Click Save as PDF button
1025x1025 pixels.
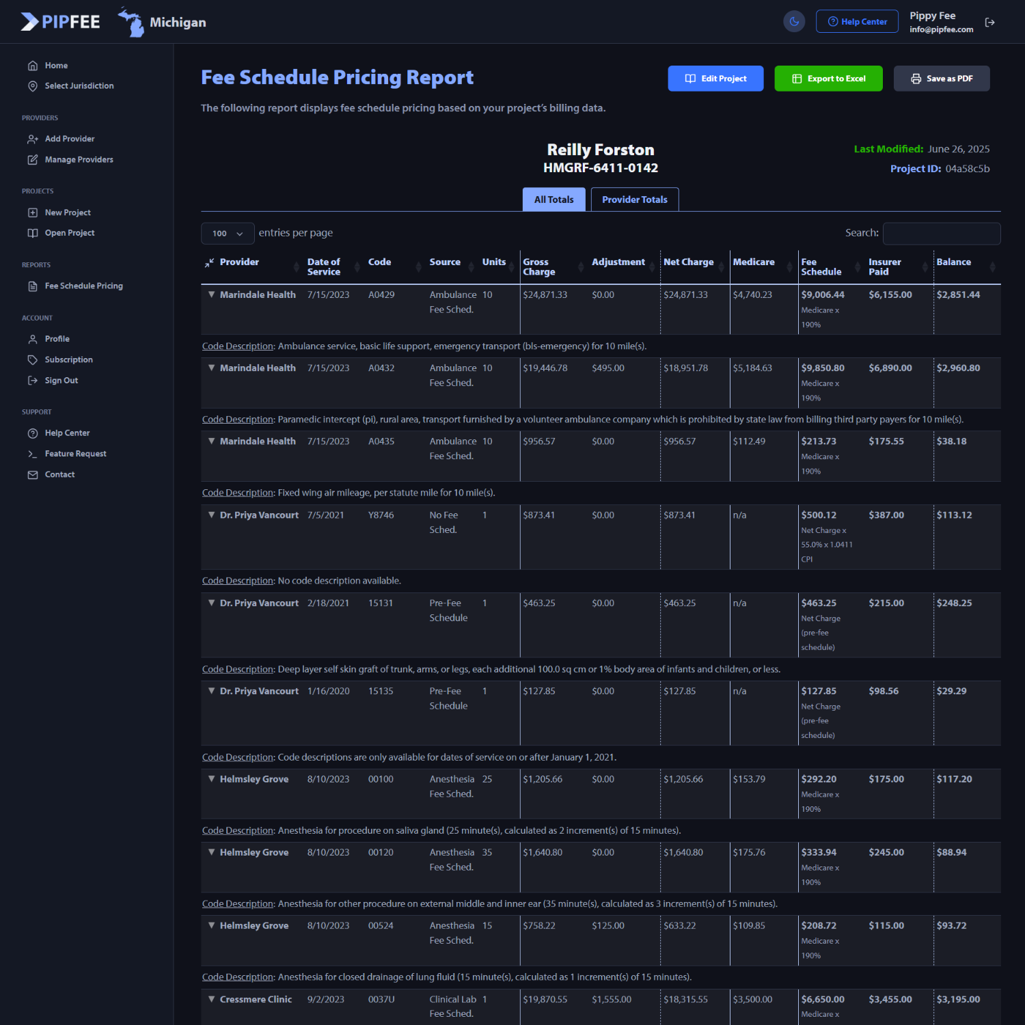coord(942,79)
